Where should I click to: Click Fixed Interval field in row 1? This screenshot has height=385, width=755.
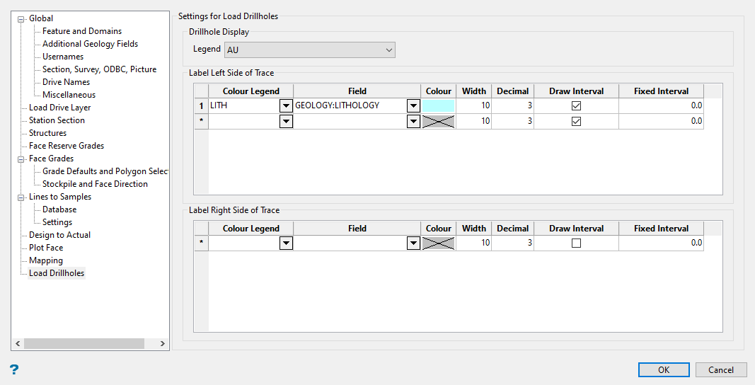point(661,105)
